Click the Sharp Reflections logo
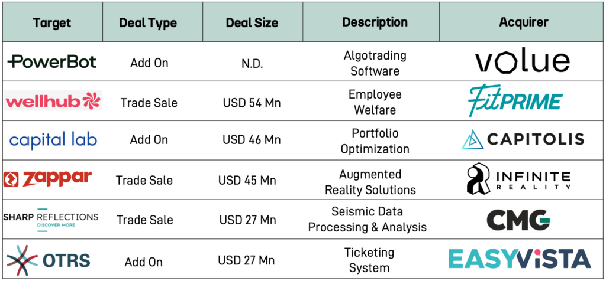The image size is (606, 281). coord(51,219)
